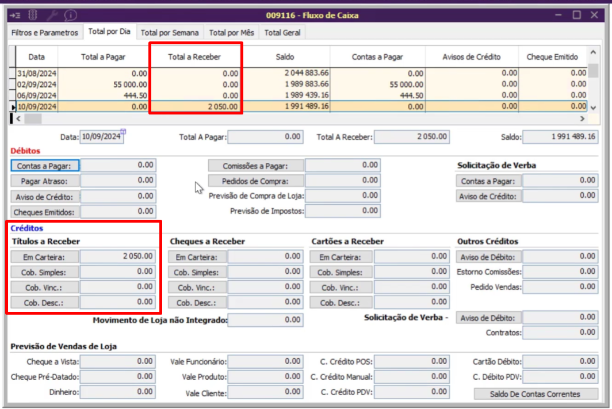The image size is (612, 409).
Task: Click Em Carteira under Cheques a Receber
Action: (197, 257)
